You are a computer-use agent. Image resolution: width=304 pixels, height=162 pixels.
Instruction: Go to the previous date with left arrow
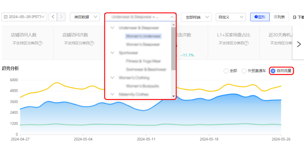pyautogui.click(x=53, y=17)
